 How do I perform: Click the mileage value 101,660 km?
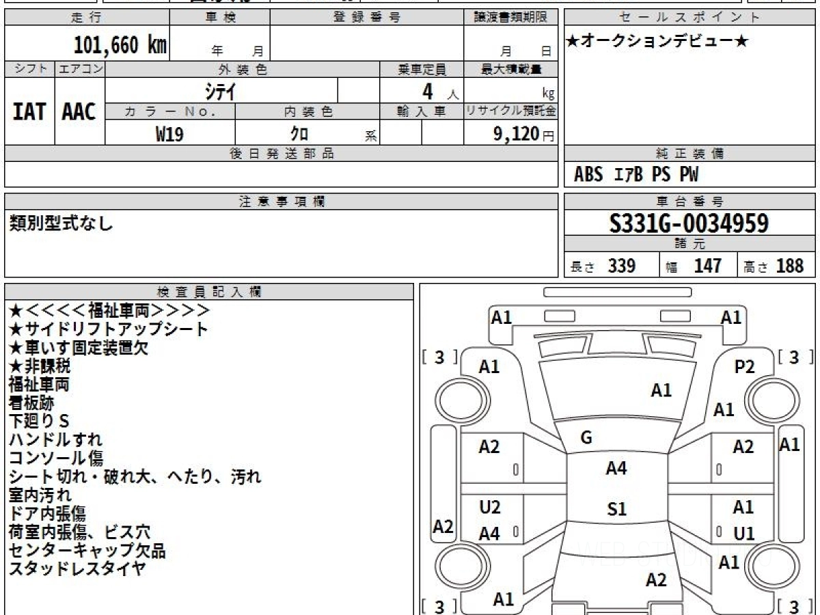pos(120,45)
